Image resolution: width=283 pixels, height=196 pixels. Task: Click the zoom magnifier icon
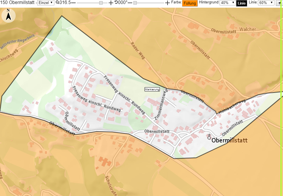pos(57,3)
